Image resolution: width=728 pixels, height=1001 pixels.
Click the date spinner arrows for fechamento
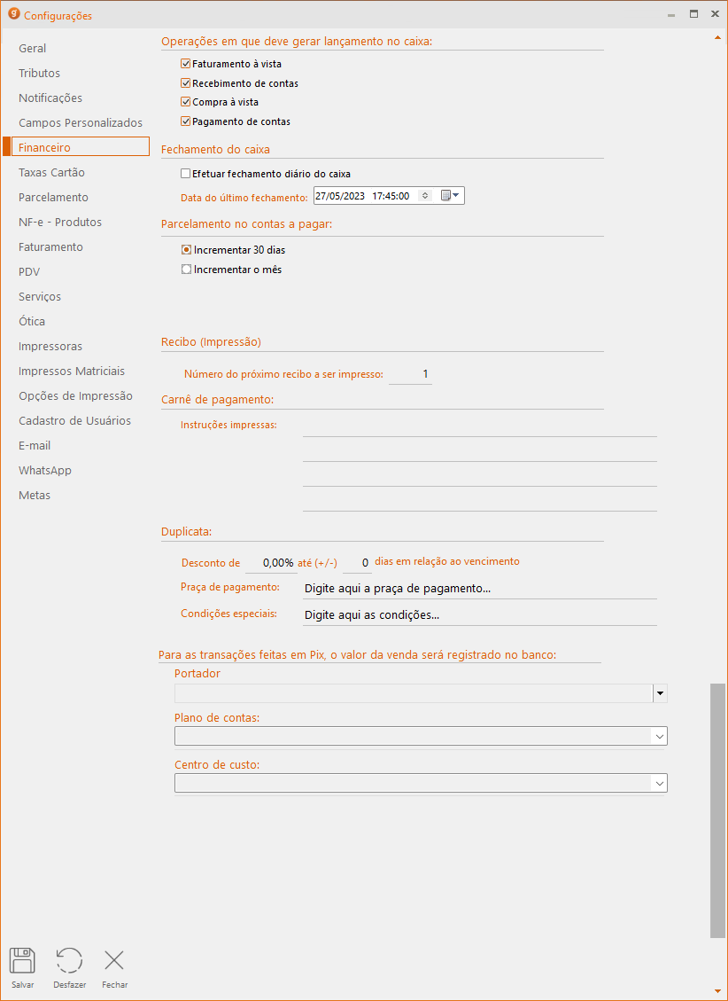pos(425,195)
